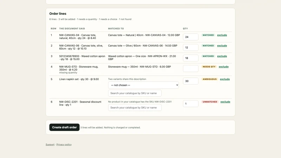Click 'No product in your catalogue' message
The image size is (281, 158).
coord(140,101)
